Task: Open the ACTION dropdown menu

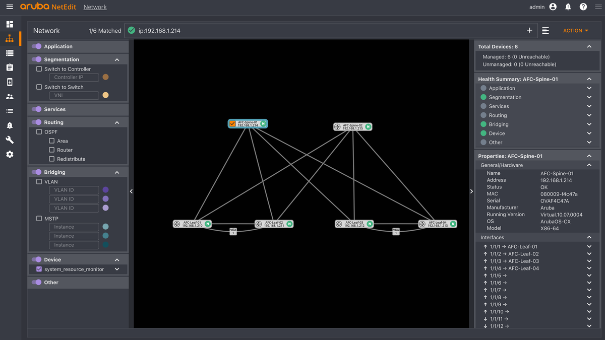Action: pyautogui.click(x=575, y=30)
